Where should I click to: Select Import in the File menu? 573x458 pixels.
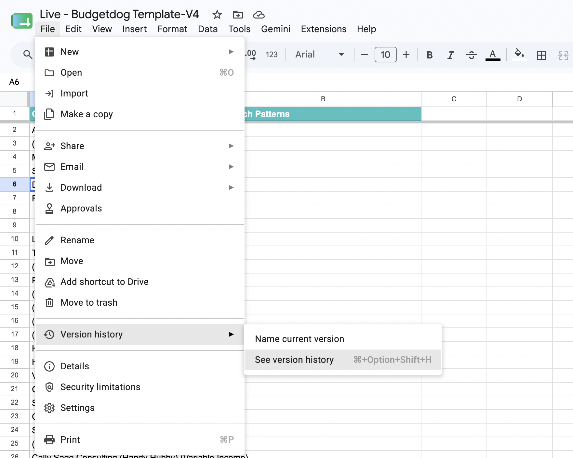tap(140, 93)
